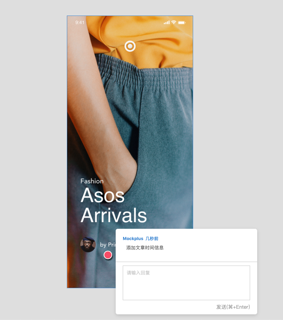Image resolution: width=283 pixels, height=320 pixels.
Task: Click the 'by Pri' author byline text
Action: click(x=108, y=244)
